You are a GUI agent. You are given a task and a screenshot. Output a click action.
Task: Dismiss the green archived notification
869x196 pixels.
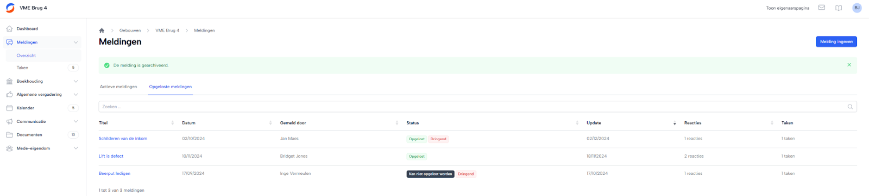click(x=849, y=65)
